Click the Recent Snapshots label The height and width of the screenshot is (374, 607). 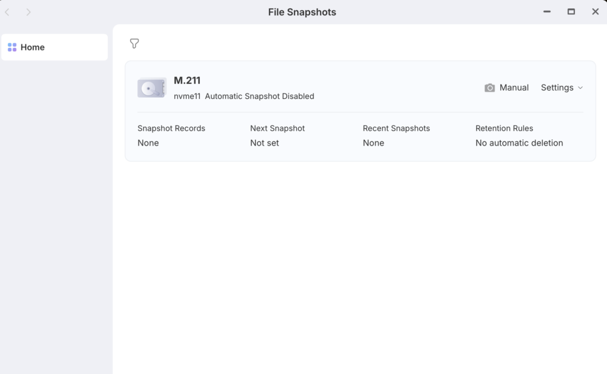[396, 128]
